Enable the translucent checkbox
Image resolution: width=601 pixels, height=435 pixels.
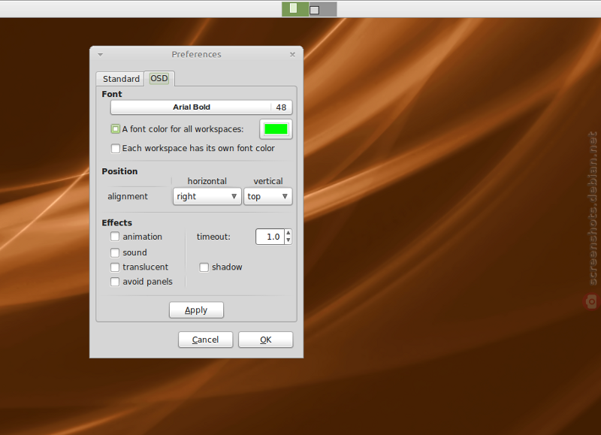click(115, 267)
